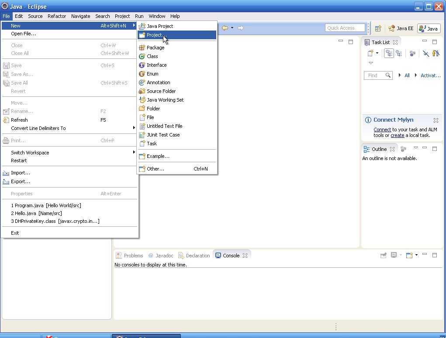446x338 pixels.
Task: Choose Task in the New submenu
Action: click(x=176, y=144)
